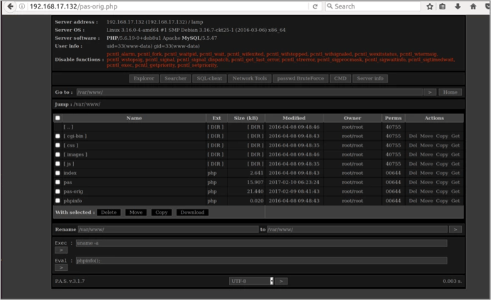This screenshot has width=491, height=300.
Task: Click the browser back arrow button
Action: [x=9, y=6]
